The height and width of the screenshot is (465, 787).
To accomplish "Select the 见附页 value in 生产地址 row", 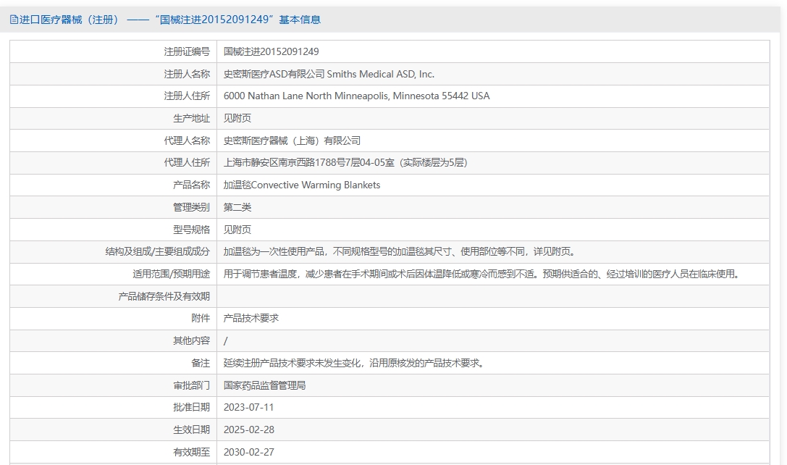I will click(x=237, y=119).
